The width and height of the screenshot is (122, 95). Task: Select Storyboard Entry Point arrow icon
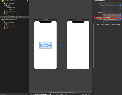point(5,15)
